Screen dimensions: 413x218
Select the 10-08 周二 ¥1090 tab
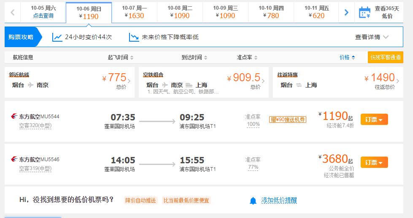pyautogui.click(x=180, y=12)
